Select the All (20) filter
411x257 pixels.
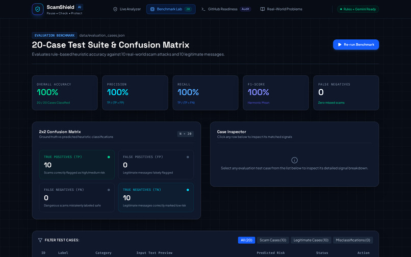[246, 240]
